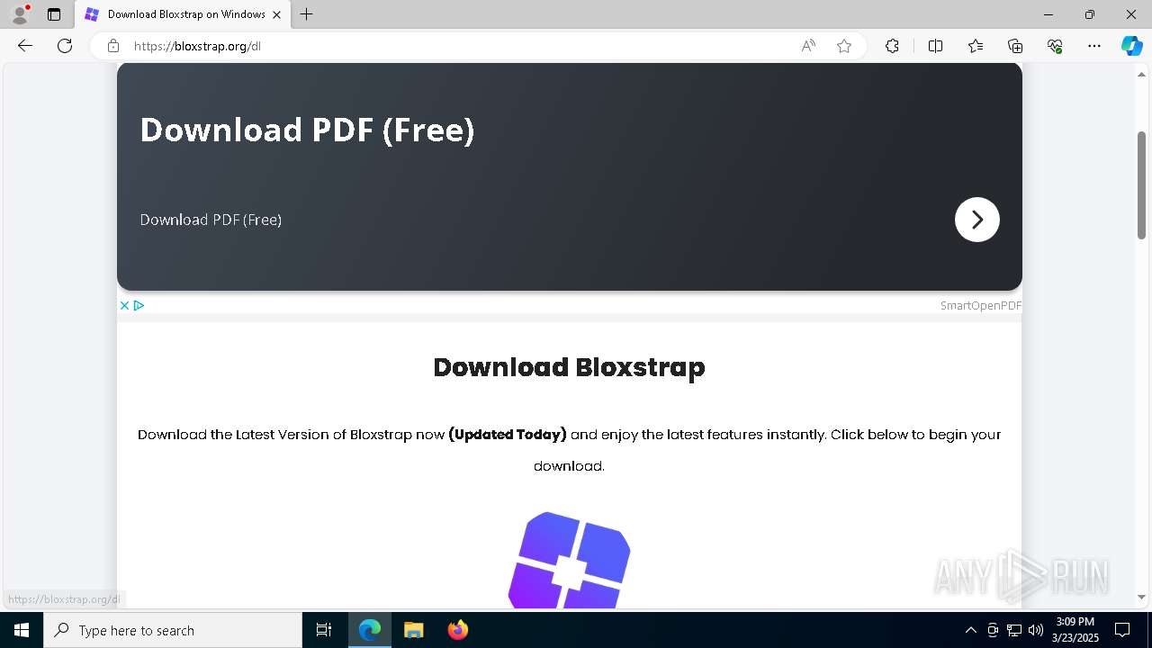This screenshot has height=648, width=1152.
Task: Open the Collections icon
Action: [1015, 46]
